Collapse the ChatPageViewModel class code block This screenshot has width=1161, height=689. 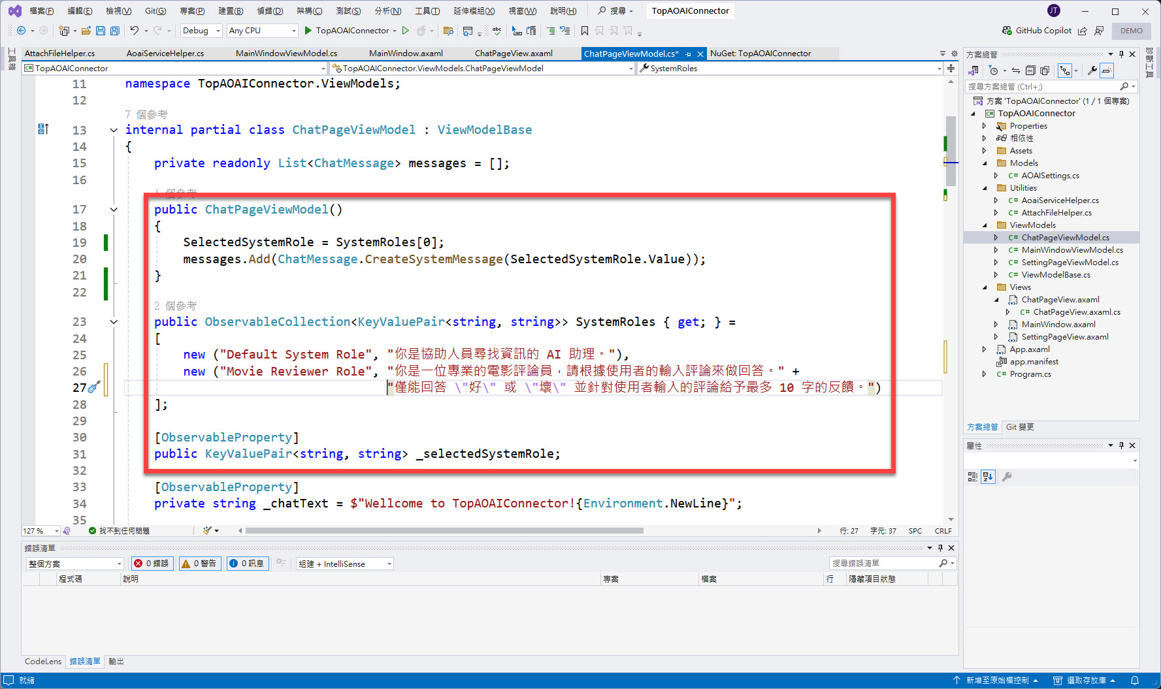[x=114, y=130]
